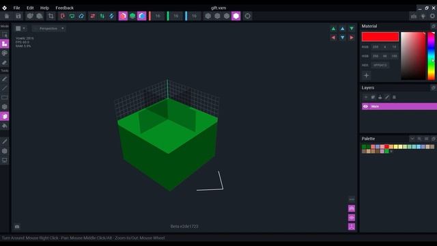Select the Color Picker eyedropper tool
The width and height of the screenshot is (437, 246).
(5, 141)
